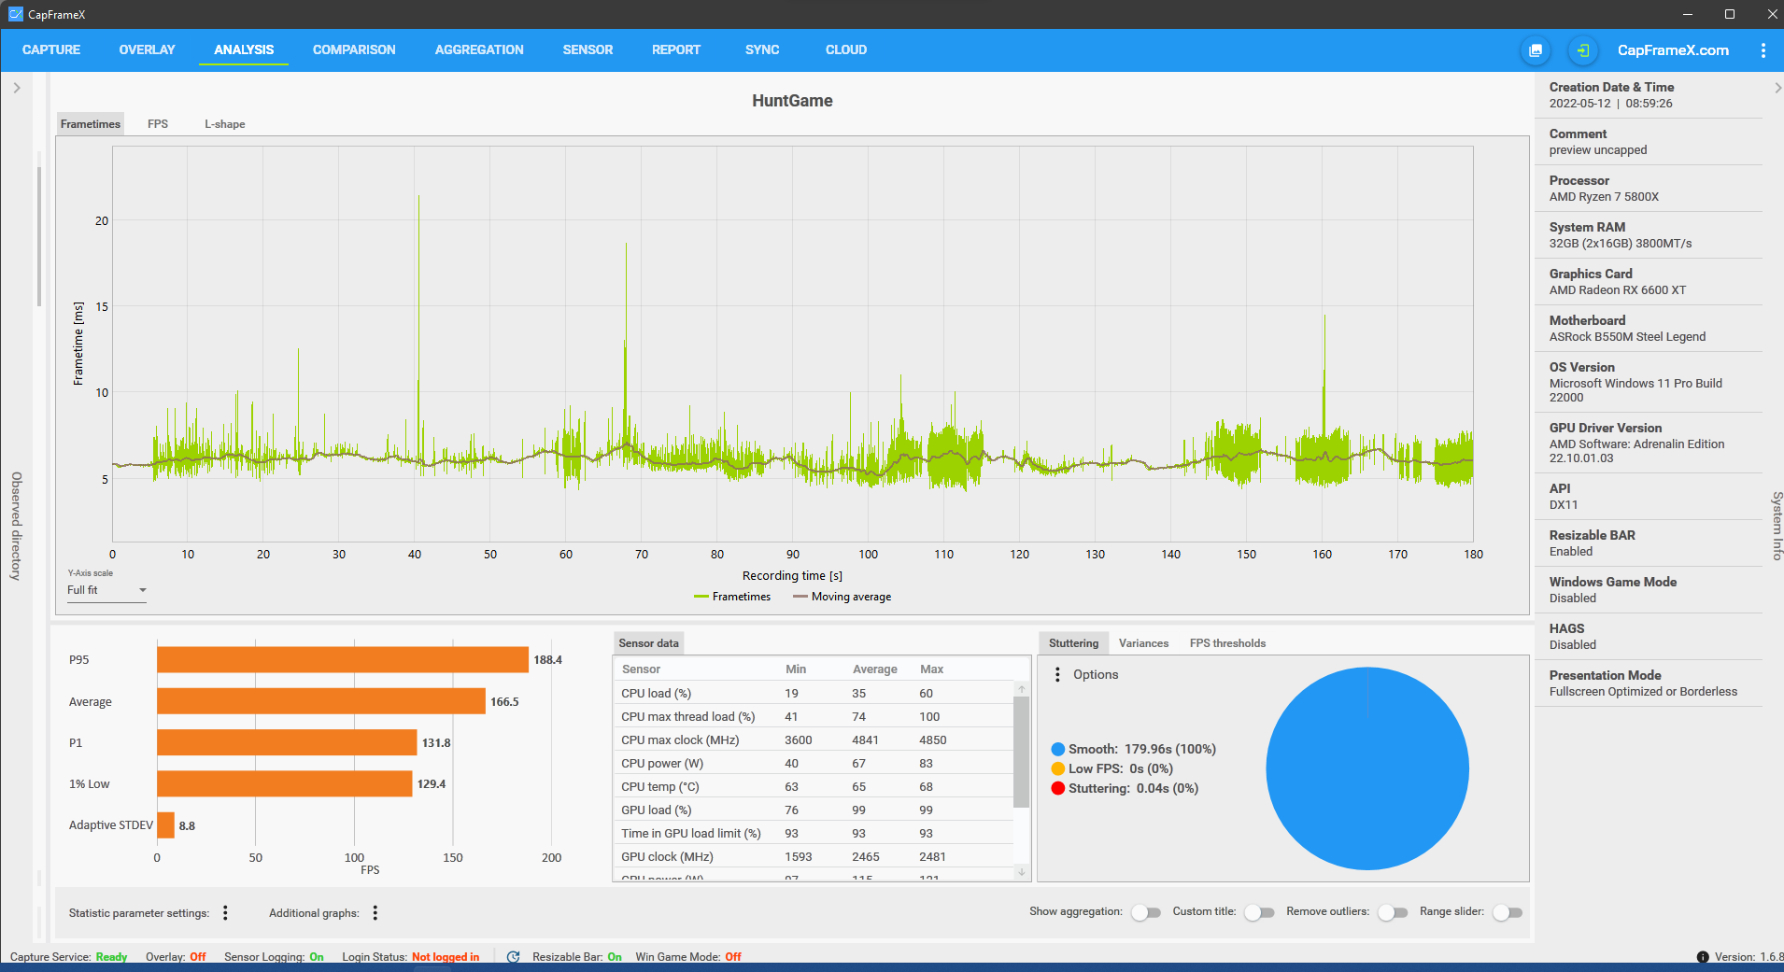Click the 'Time in GPU load limit (%)' row
Screen dimensions: 1784x972
click(814, 833)
